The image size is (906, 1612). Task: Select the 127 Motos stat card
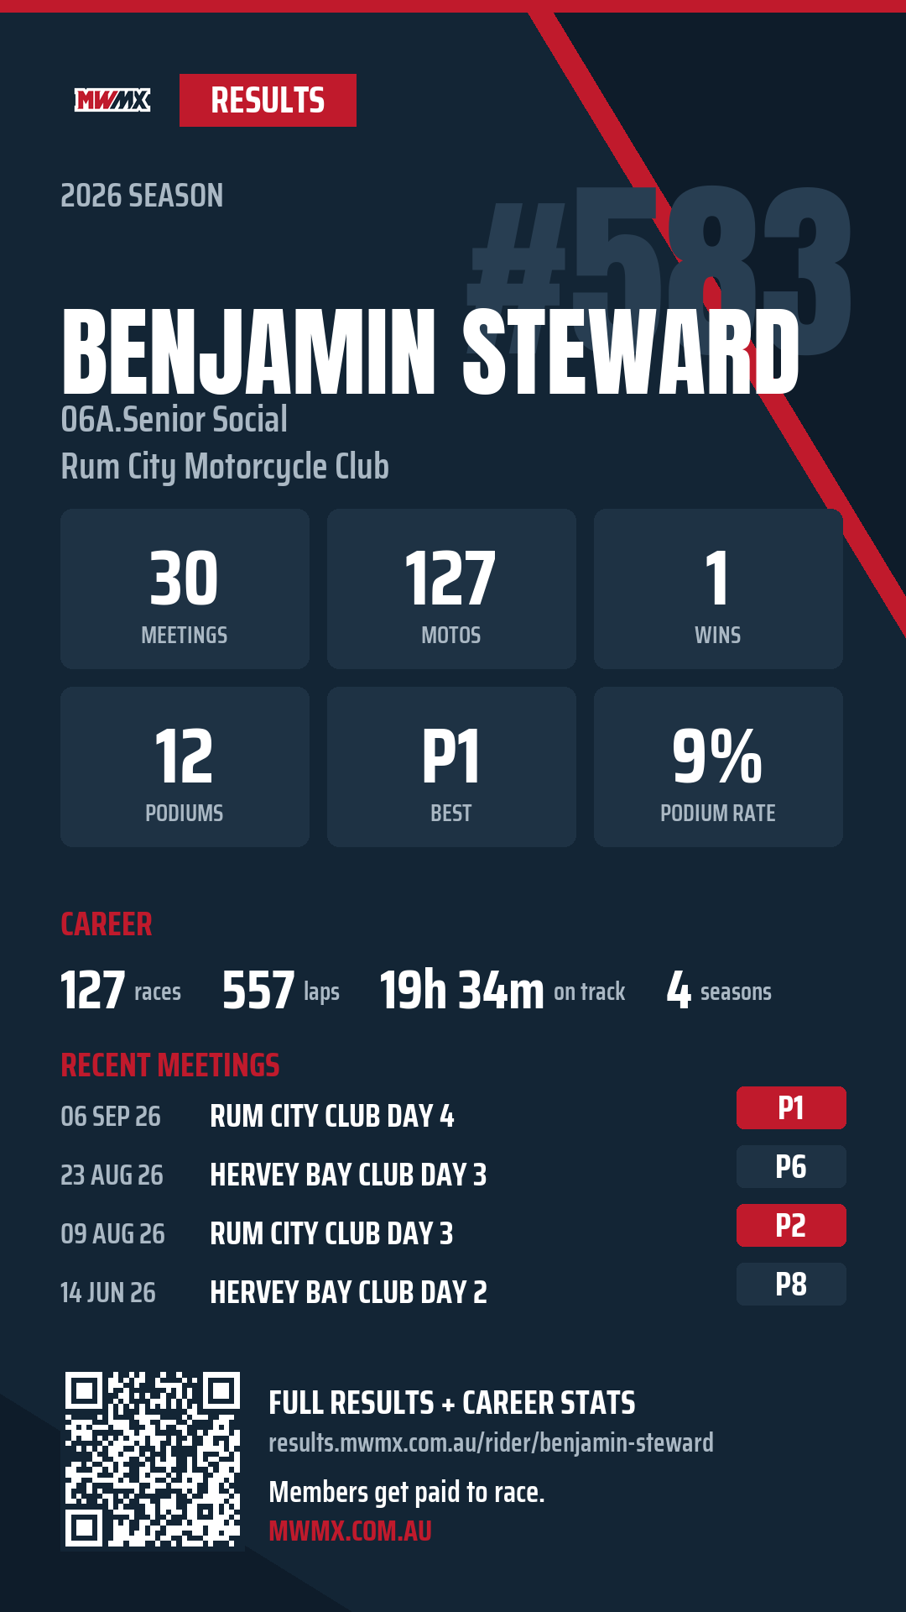click(x=451, y=589)
